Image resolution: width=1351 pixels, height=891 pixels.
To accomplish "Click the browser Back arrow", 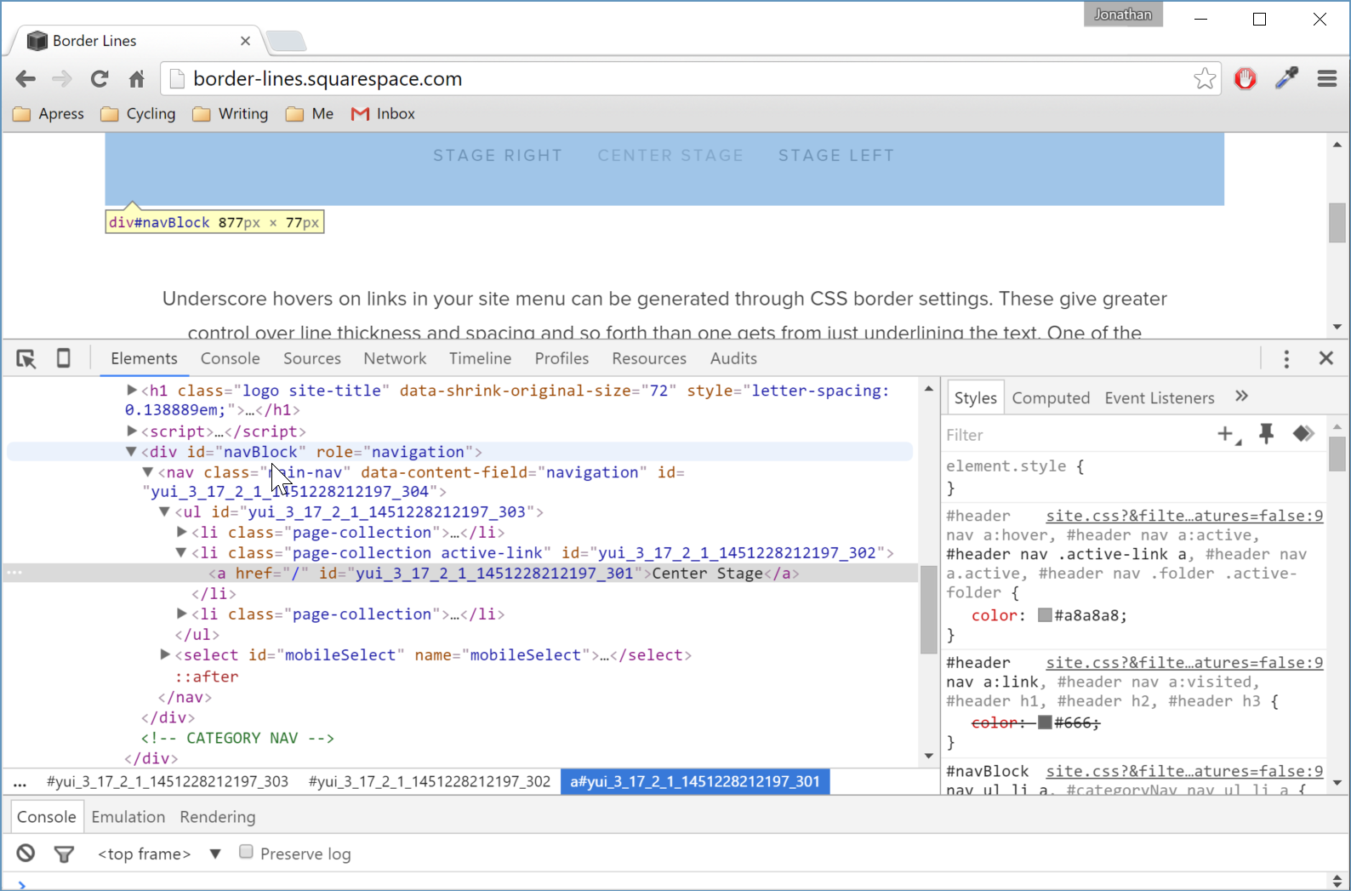I will (26, 79).
